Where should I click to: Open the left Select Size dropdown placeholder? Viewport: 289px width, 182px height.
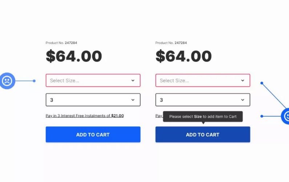pos(65,80)
